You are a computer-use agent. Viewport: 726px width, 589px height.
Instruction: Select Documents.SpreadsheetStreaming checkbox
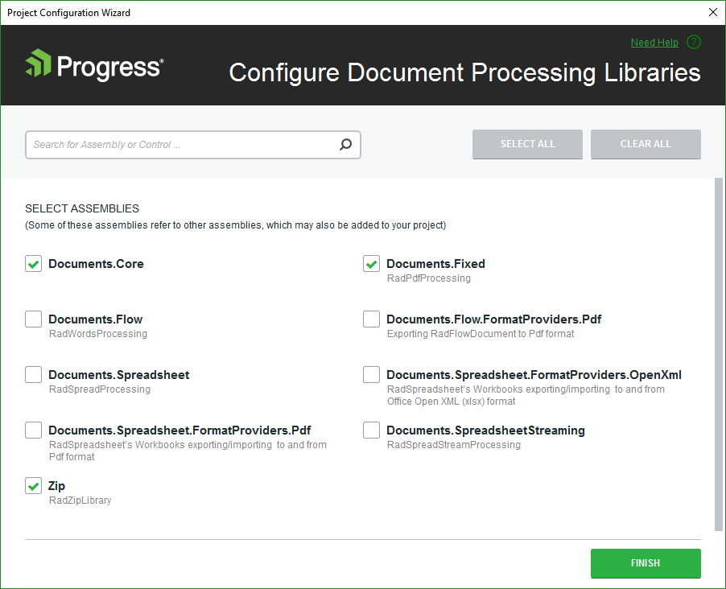[x=371, y=430]
